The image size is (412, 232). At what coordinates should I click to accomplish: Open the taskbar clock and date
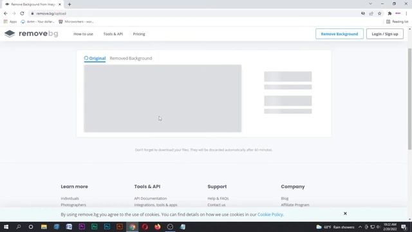(x=390, y=227)
